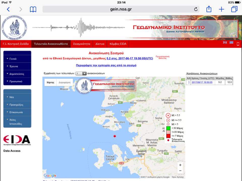Click the red <=7 Μέρες legend swatch

(x=168, y=136)
